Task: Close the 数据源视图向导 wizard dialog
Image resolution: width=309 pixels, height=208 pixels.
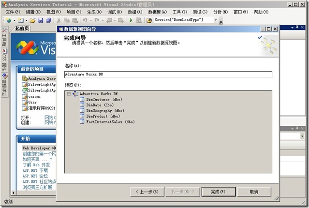Action: [x=275, y=29]
